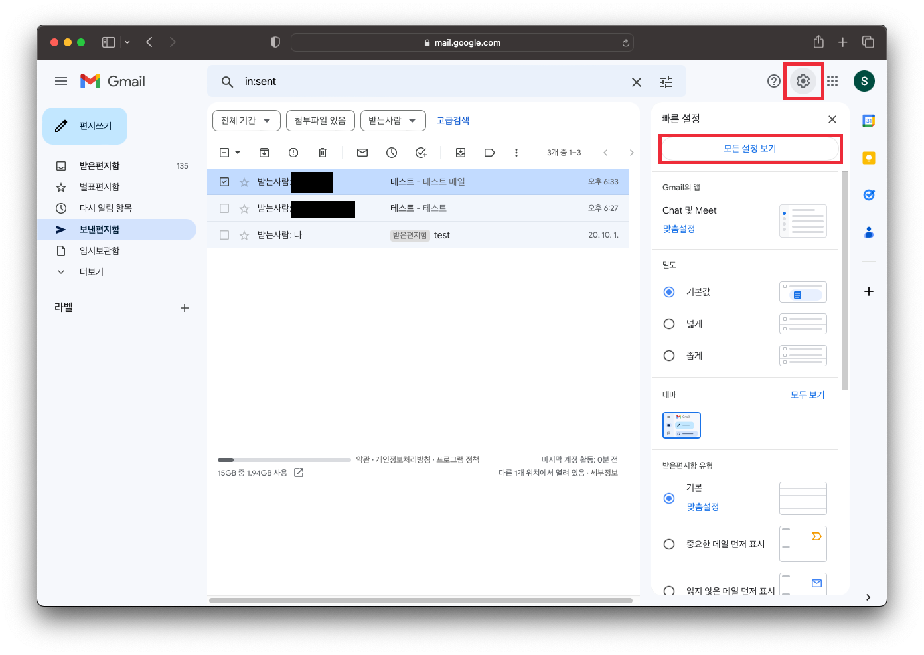Move selected mail to folder icon

click(461, 153)
